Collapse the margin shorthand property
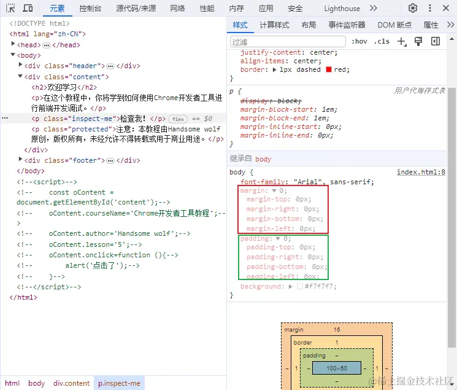 [x=274, y=191]
